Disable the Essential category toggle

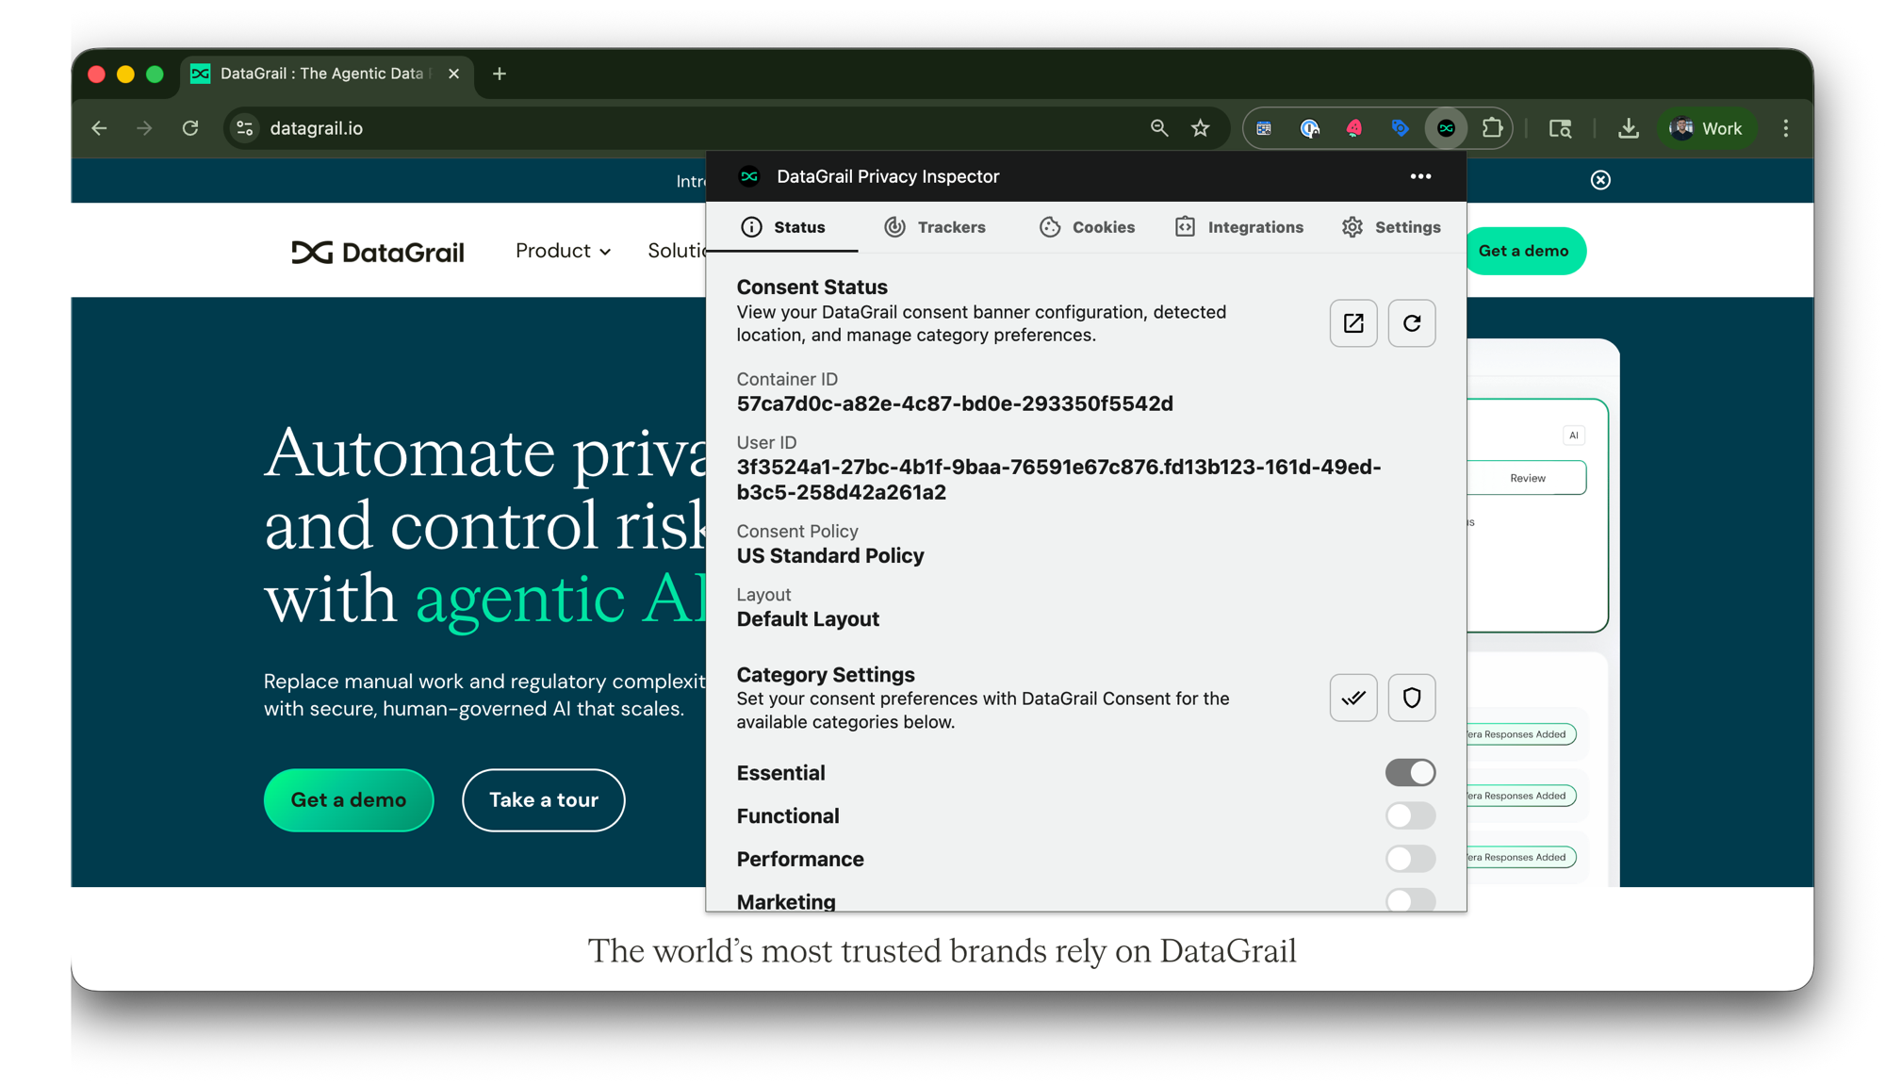point(1410,772)
